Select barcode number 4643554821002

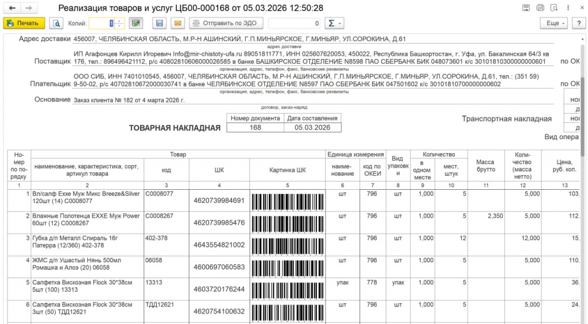219,245
